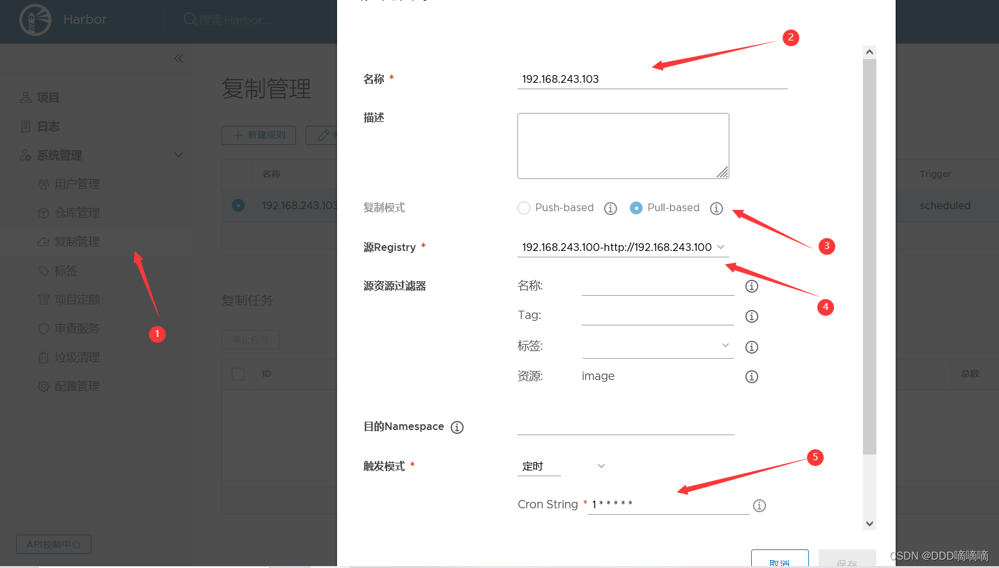Image resolution: width=999 pixels, height=568 pixels.
Task: Click the 日志 sidebar icon
Action: click(x=26, y=126)
